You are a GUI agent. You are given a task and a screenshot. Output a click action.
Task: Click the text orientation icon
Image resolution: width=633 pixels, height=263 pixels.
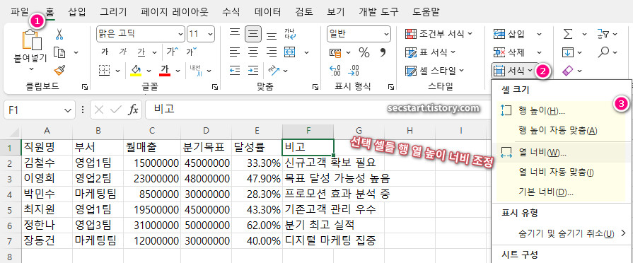tap(274, 71)
